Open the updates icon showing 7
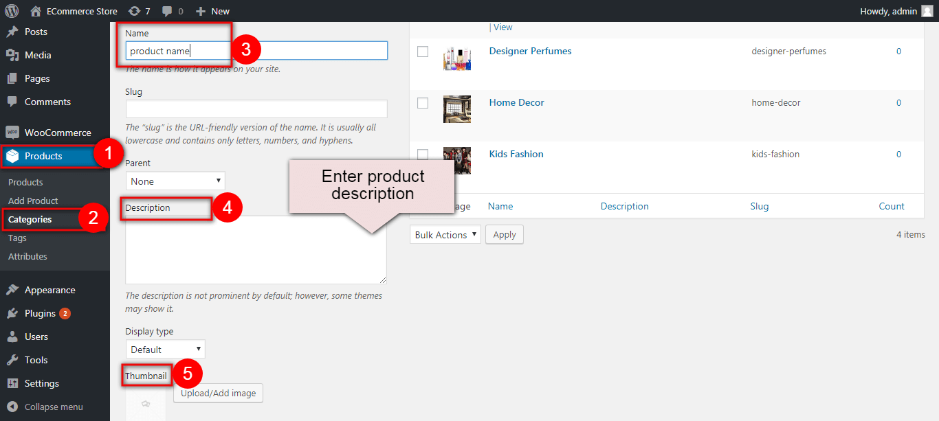This screenshot has width=939, height=421. tap(134, 11)
